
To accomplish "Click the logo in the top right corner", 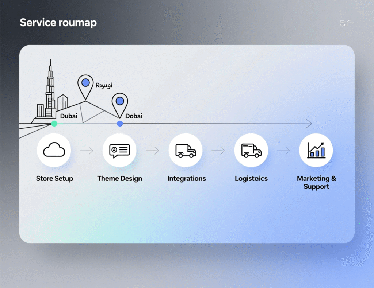I will pyautogui.click(x=347, y=23).
